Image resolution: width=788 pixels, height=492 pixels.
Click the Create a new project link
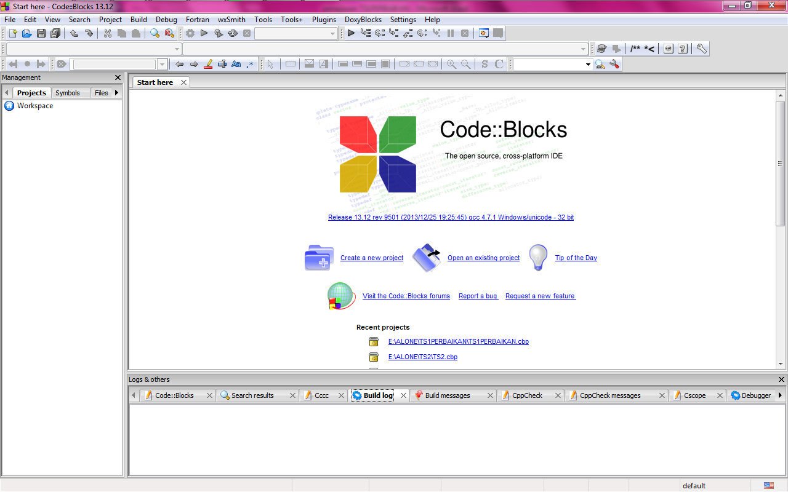tap(372, 258)
